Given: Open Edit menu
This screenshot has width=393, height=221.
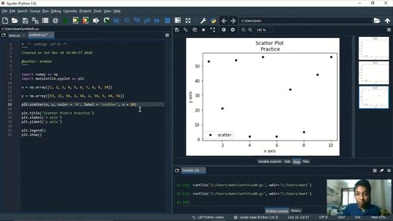Looking at the screenshot, I should pos(12,11).
